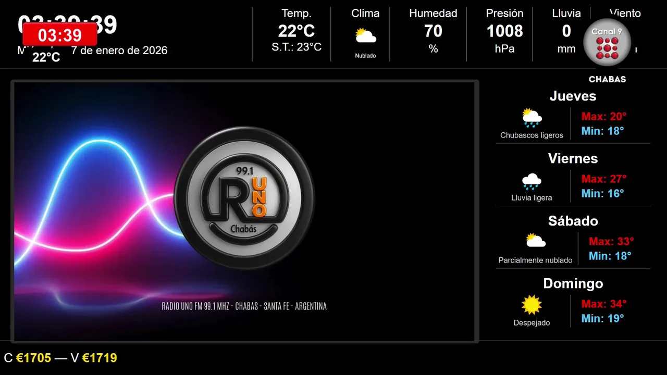Click the Sábado day heading
This screenshot has width=667, height=375.
pyautogui.click(x=573, y=221)
